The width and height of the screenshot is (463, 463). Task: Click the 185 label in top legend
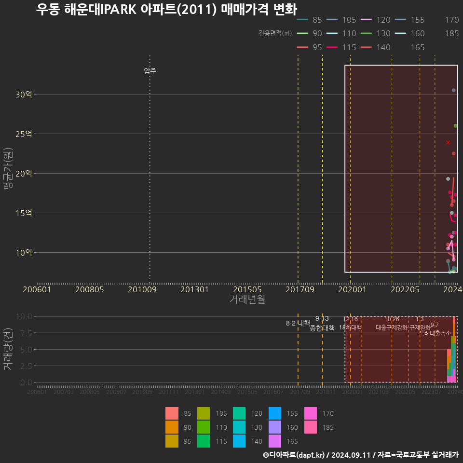click(452, 33)
